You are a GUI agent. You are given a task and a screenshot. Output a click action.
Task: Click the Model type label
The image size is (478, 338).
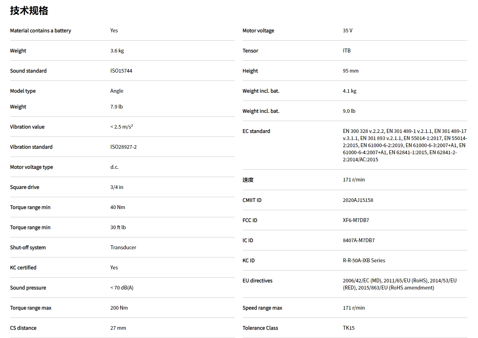23,91
